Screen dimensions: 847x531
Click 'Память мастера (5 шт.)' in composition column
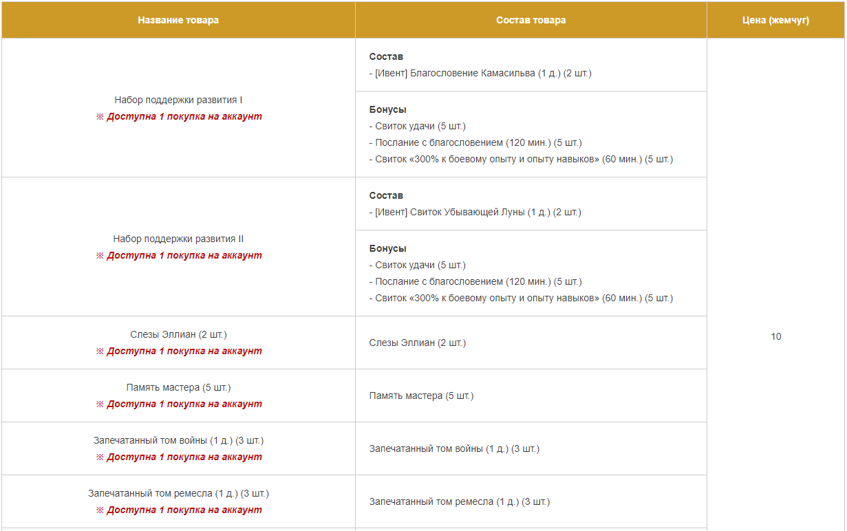pos(421,395)
